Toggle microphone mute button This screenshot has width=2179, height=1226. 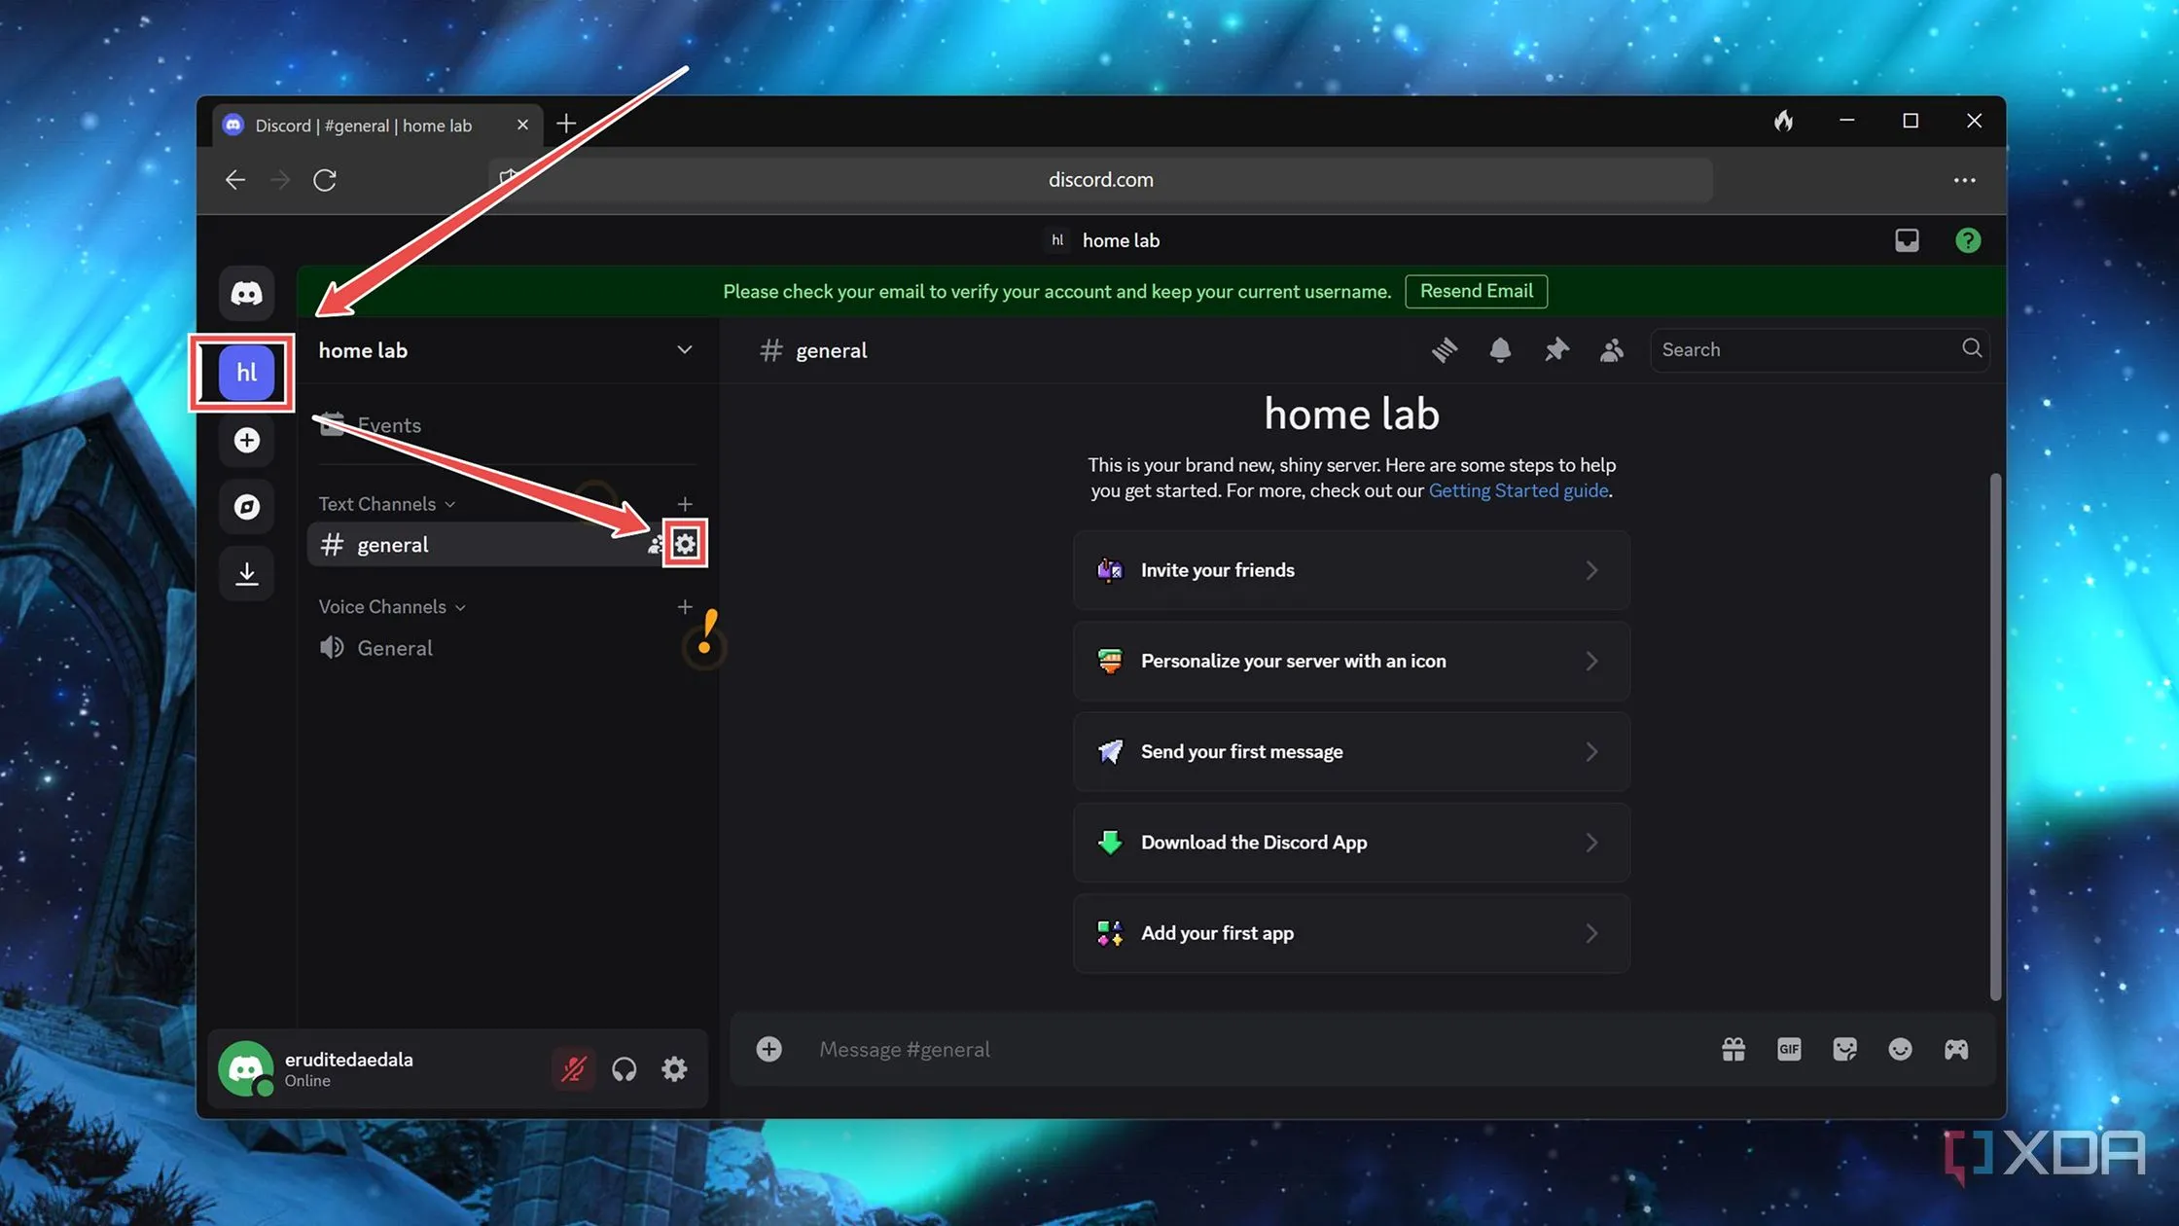coord(573,1069)
